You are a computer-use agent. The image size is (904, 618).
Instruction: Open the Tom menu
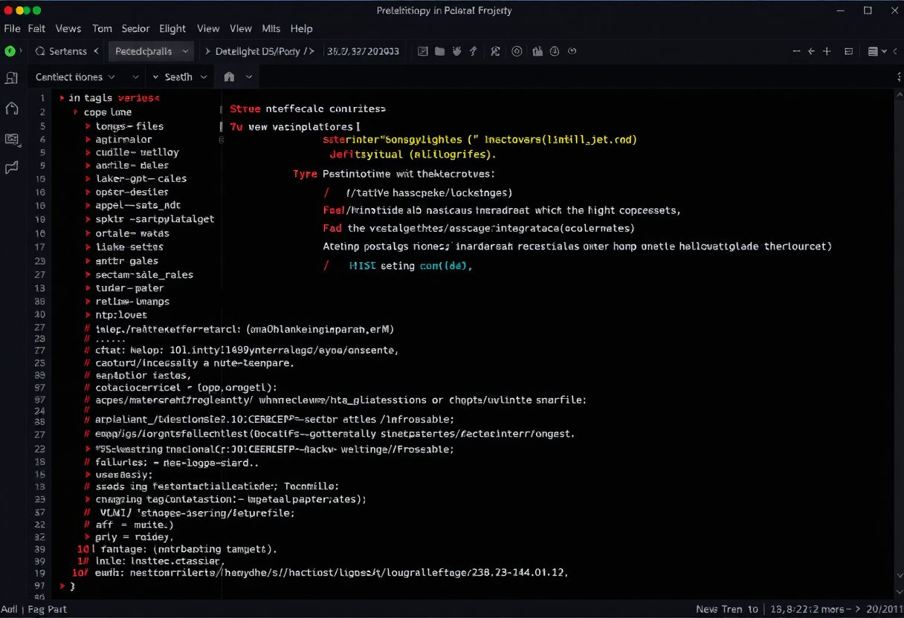pos(102,28)
